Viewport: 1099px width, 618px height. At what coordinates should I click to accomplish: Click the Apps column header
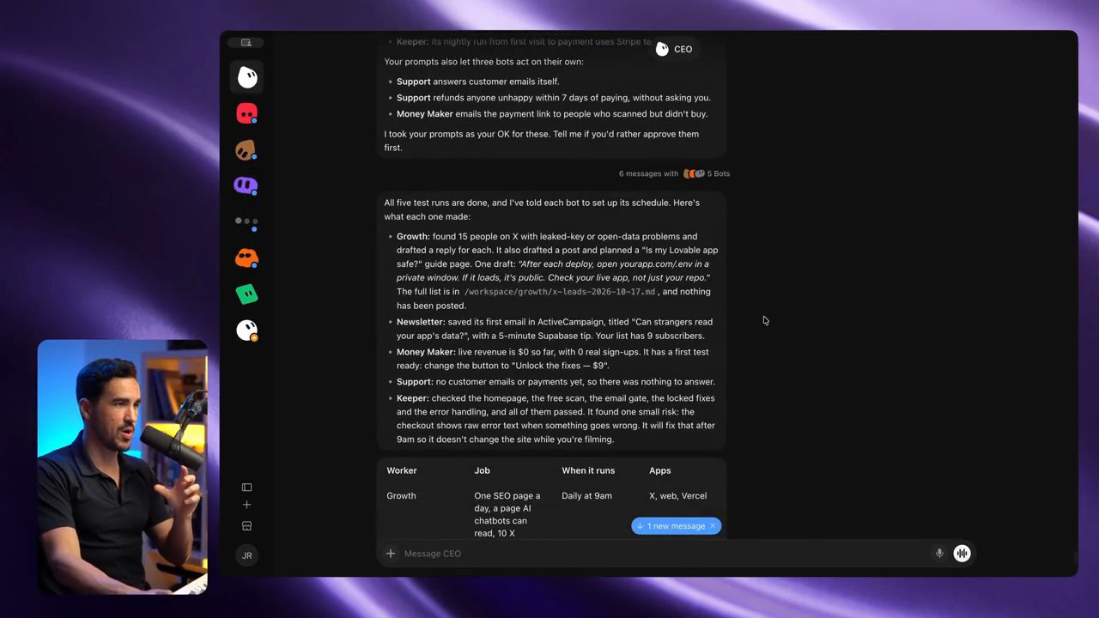tap(660, 470)
